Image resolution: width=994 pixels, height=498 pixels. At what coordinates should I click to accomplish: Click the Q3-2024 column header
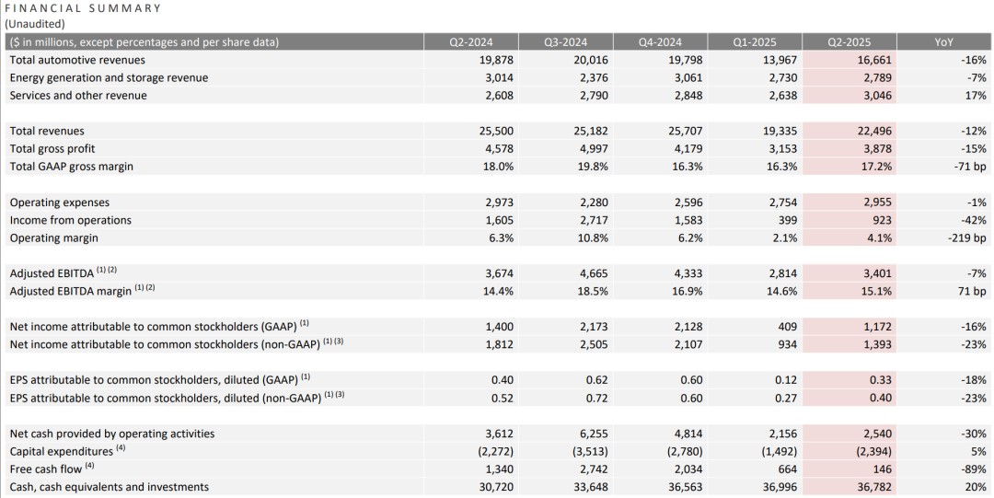click(x=565, y=42)
